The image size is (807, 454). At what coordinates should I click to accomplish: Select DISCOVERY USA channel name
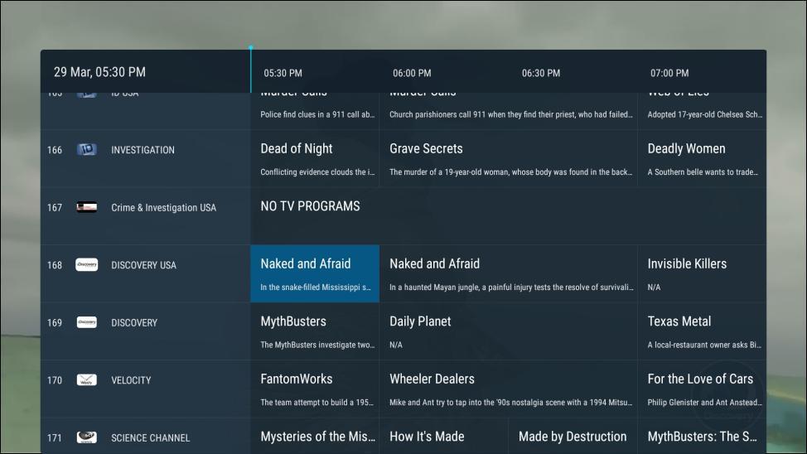click(x=143, y=265)
